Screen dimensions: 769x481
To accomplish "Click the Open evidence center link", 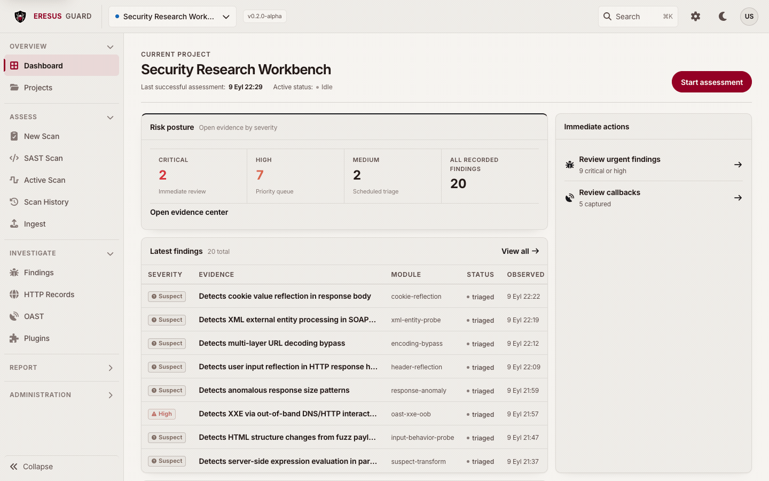I will 189,212.
